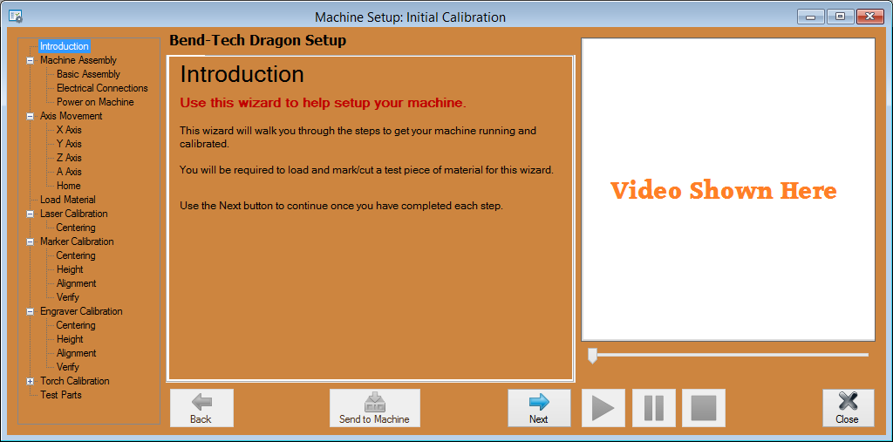Viewport: 893px width, 442px height.
Task: Close the setup wizard with X button
Action: (848, 408)
